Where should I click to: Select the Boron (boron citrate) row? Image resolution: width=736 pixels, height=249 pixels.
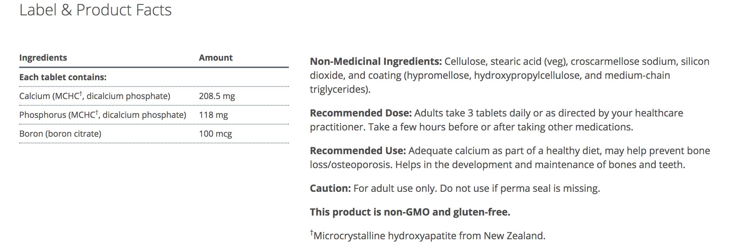point(60,134)
